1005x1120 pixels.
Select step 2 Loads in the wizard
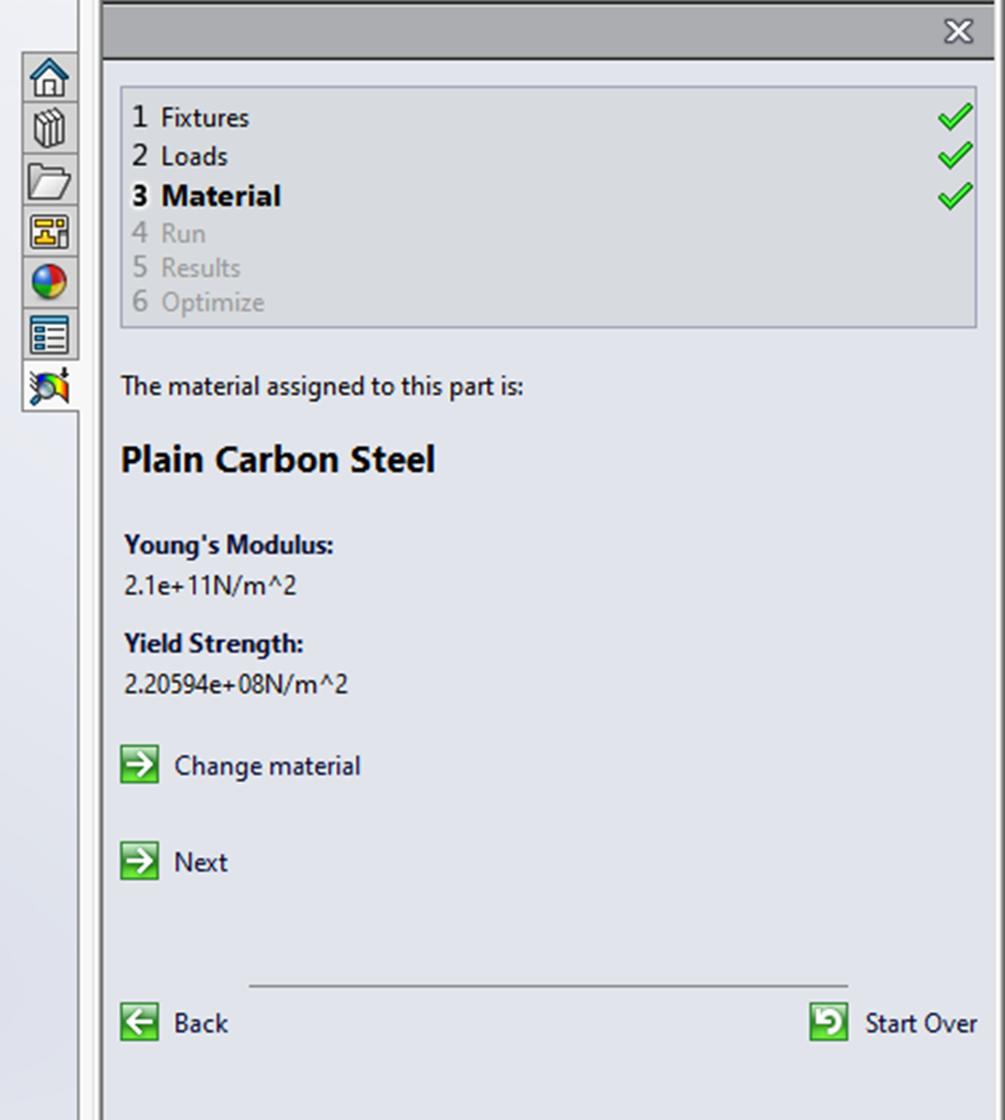(x=195, y=156)
